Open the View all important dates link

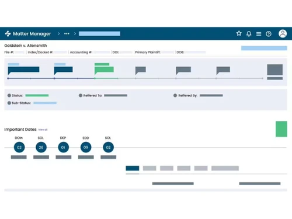point(43,130)
